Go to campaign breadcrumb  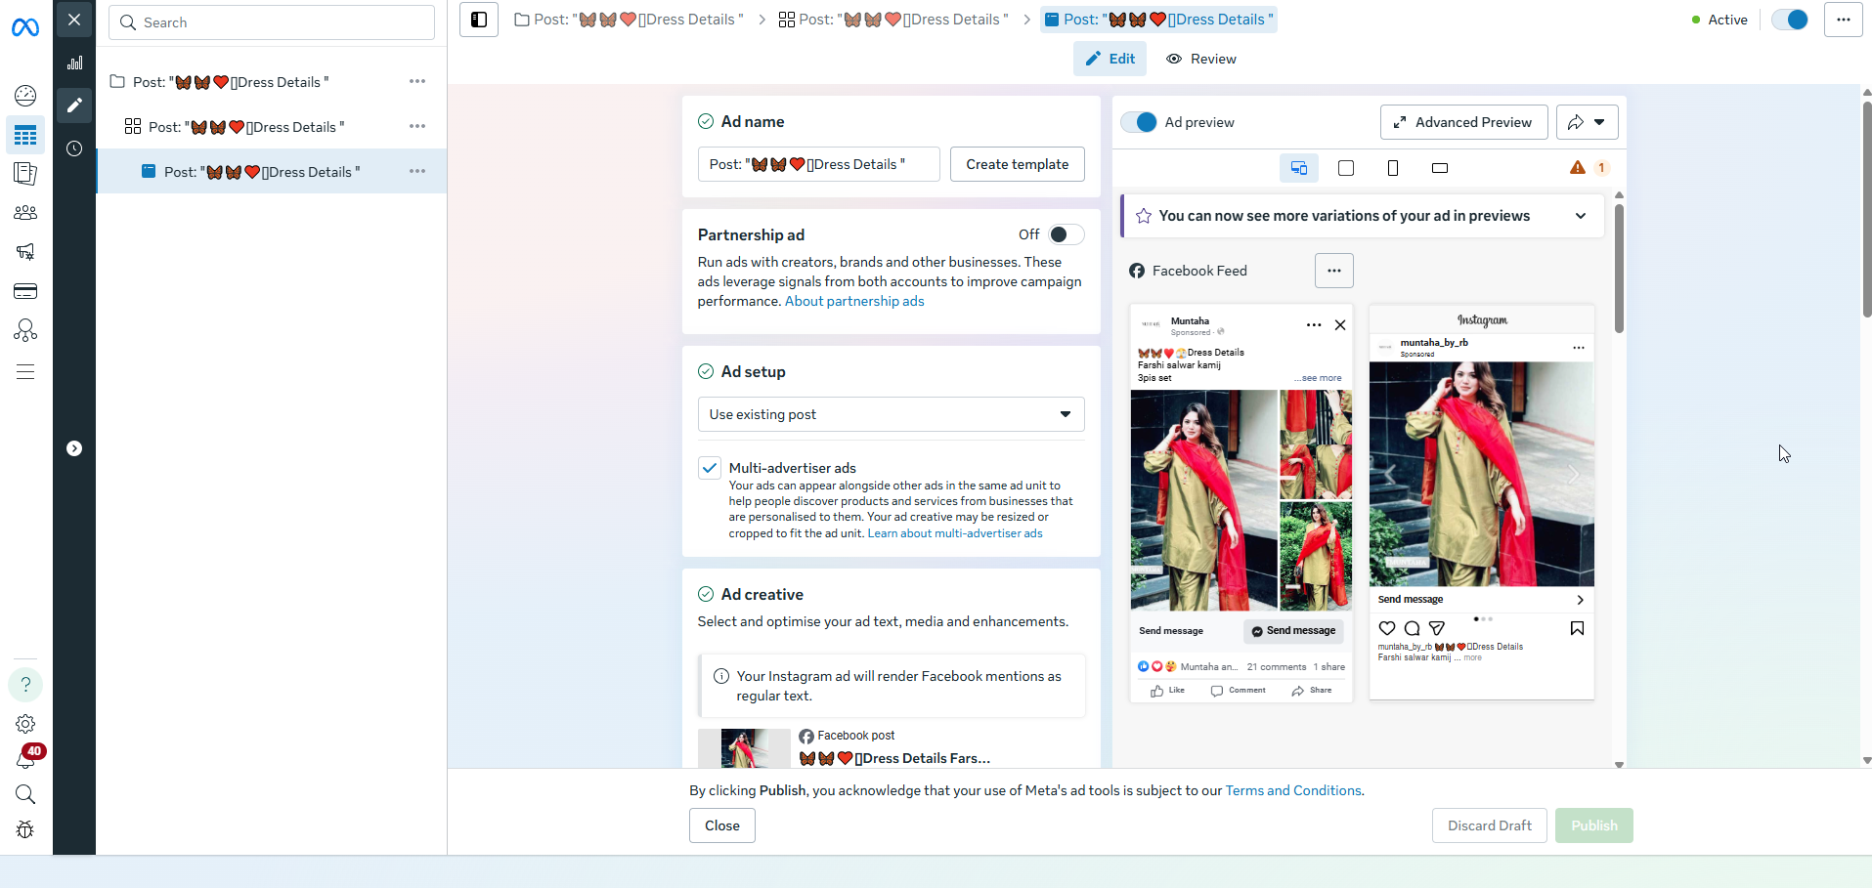tap(630, 20)
